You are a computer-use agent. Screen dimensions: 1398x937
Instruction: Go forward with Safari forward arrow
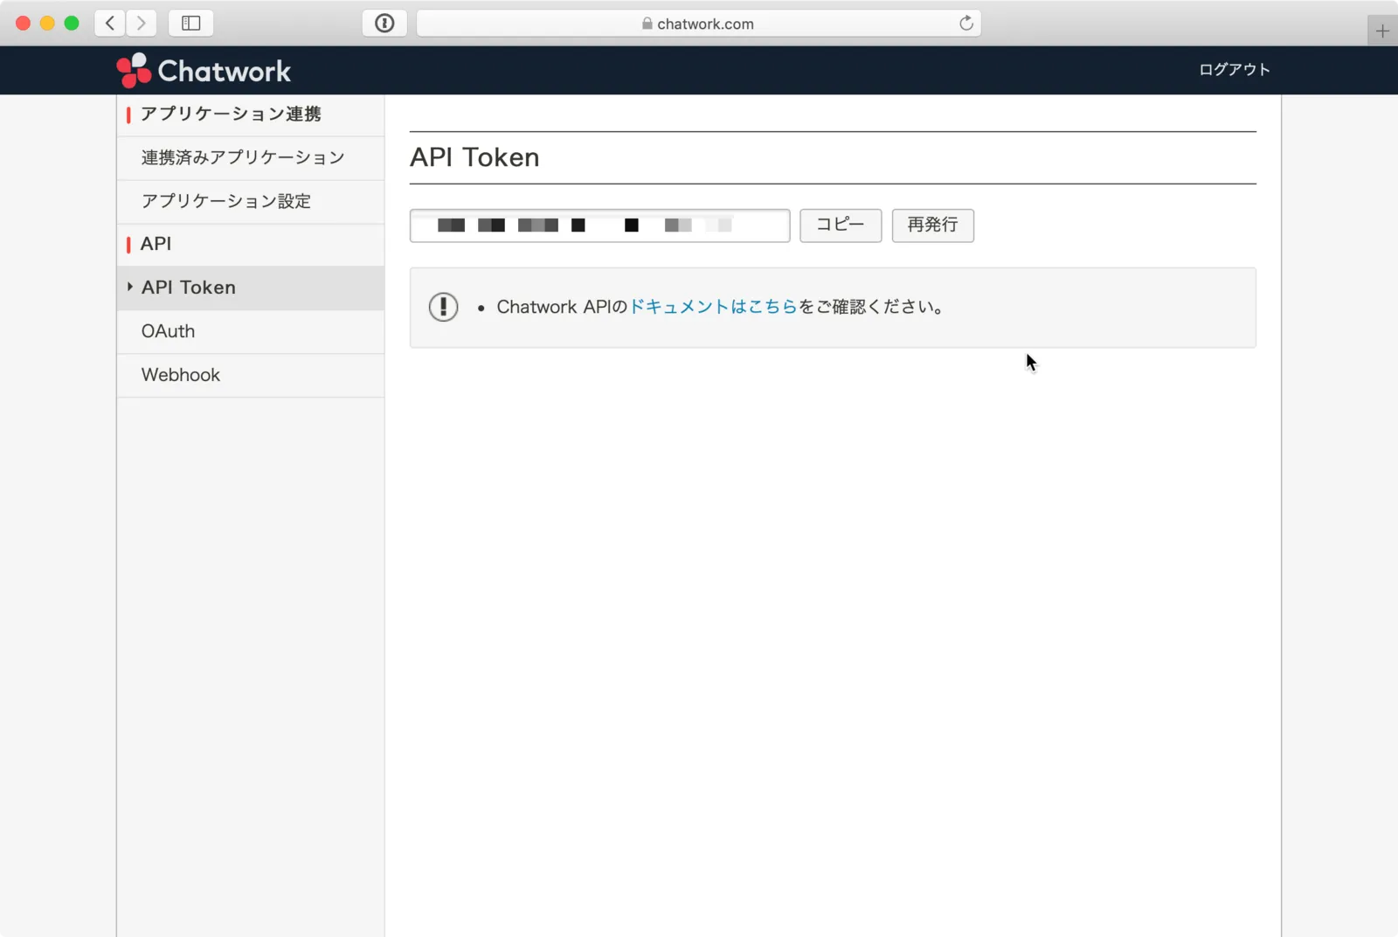pyautogui.click(x=142, y=24)
